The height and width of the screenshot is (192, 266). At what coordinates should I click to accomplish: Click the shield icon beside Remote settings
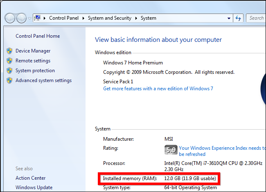(x=9, y=61)
